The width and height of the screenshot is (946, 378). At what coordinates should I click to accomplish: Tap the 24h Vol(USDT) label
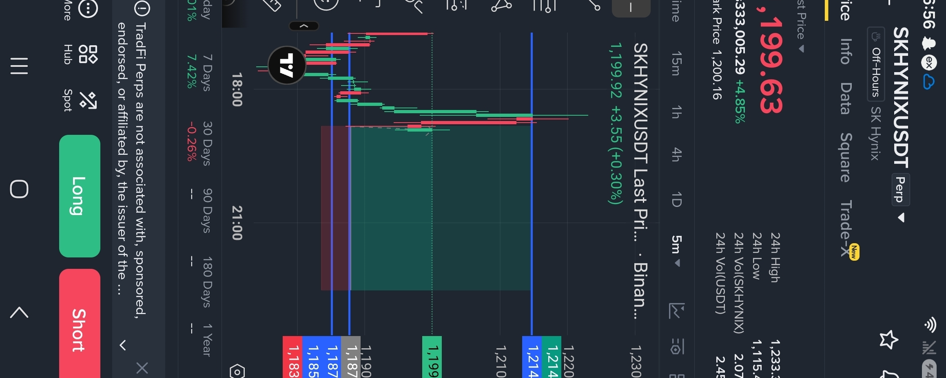coord(720,274)
